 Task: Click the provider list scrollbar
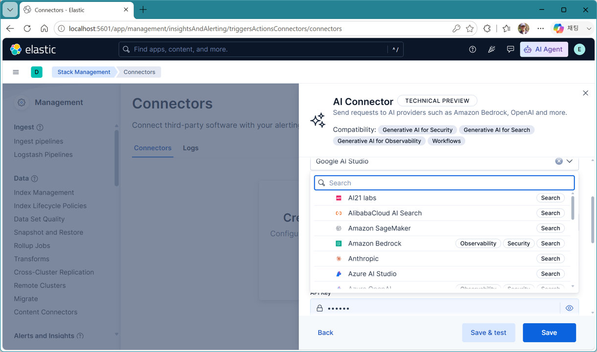[x=573, y=207]
